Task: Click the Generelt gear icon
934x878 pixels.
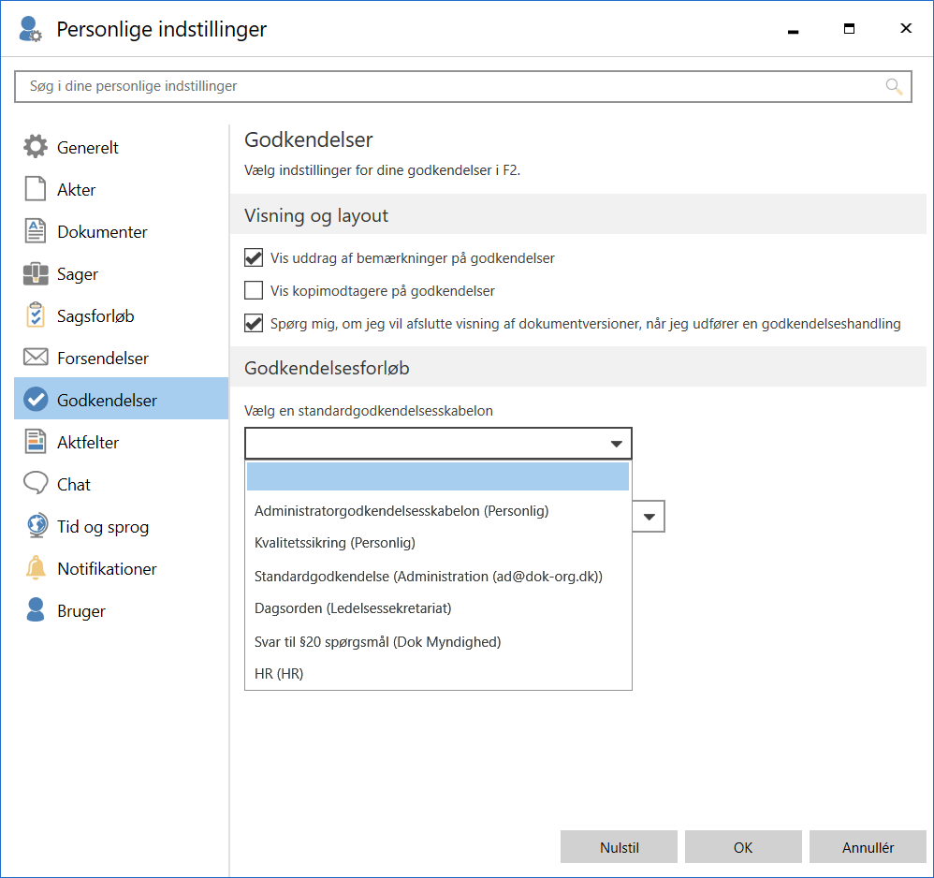Action: [x=36, y=147]
